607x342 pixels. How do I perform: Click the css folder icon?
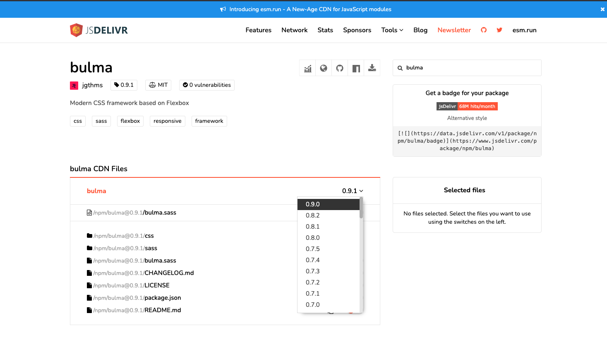coord(89,236)
